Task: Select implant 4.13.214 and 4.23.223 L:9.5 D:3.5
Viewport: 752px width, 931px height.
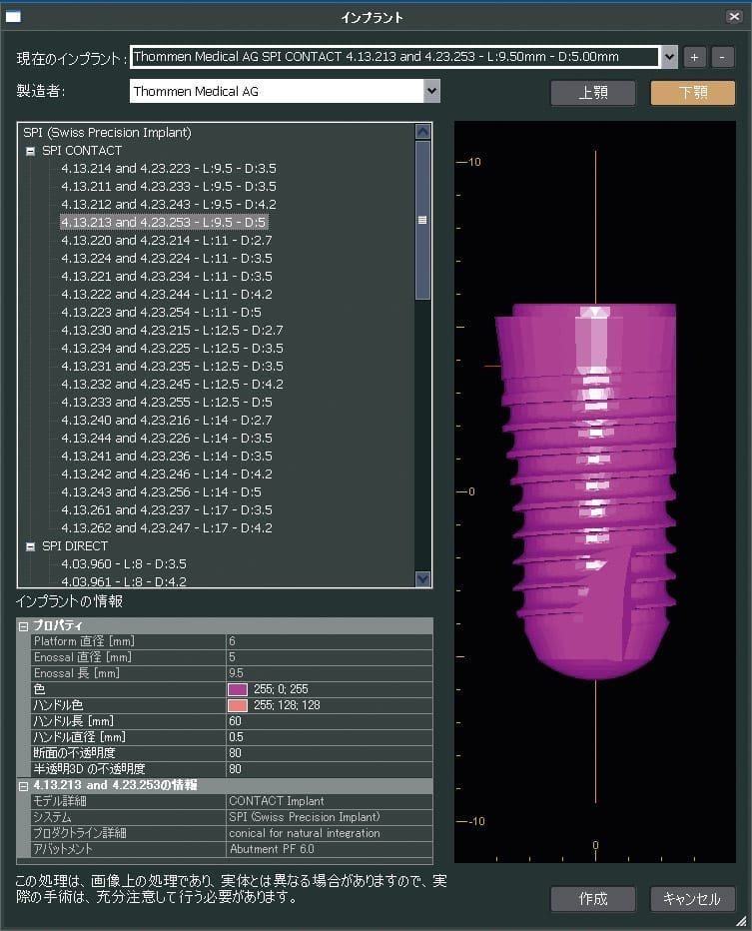Action: [168, 169]
